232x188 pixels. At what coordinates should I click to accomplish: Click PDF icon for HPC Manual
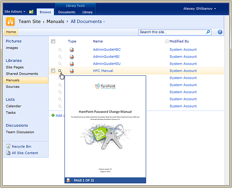click(x=72, y=71)
